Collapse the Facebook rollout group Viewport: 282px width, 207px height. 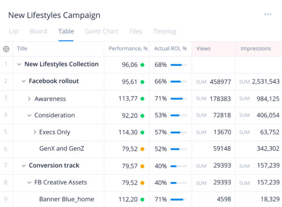24,82
